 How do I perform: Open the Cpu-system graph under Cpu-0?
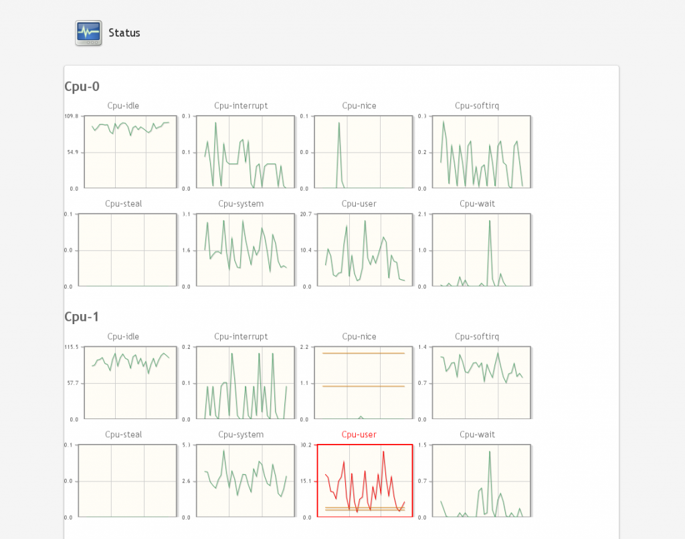point(246,250)
